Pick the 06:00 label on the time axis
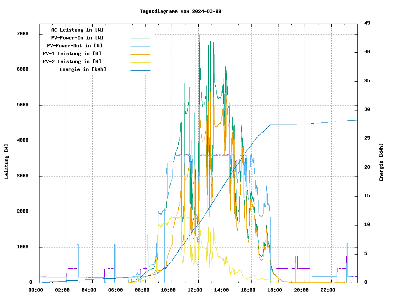Image resolution: width=399 pixels, height=299 pixels. (115, 290)
